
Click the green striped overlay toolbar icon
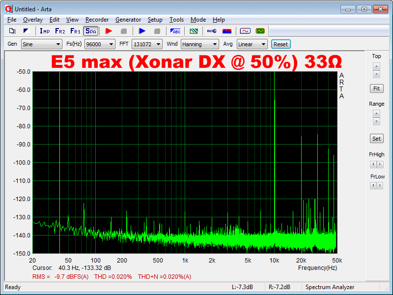click(x=194, y=31)
